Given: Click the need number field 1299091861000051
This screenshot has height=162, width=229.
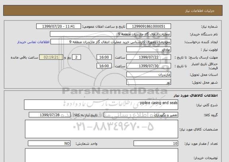Looking at the screenshot, I should click(x=149, y=26).
